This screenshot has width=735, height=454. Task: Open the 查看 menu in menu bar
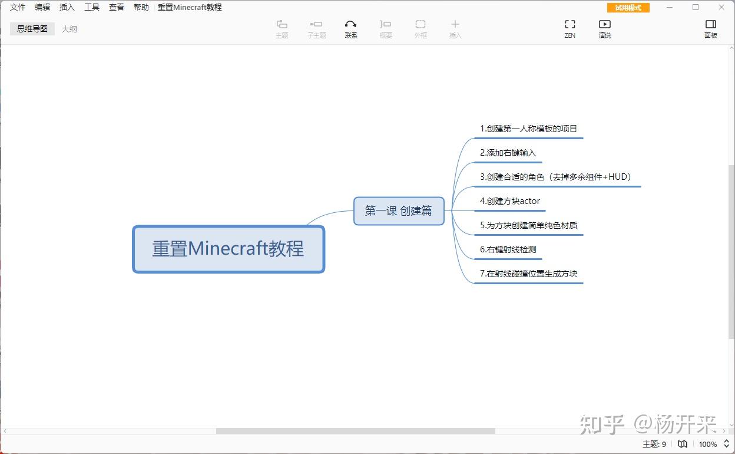click(x=116, y=7)
